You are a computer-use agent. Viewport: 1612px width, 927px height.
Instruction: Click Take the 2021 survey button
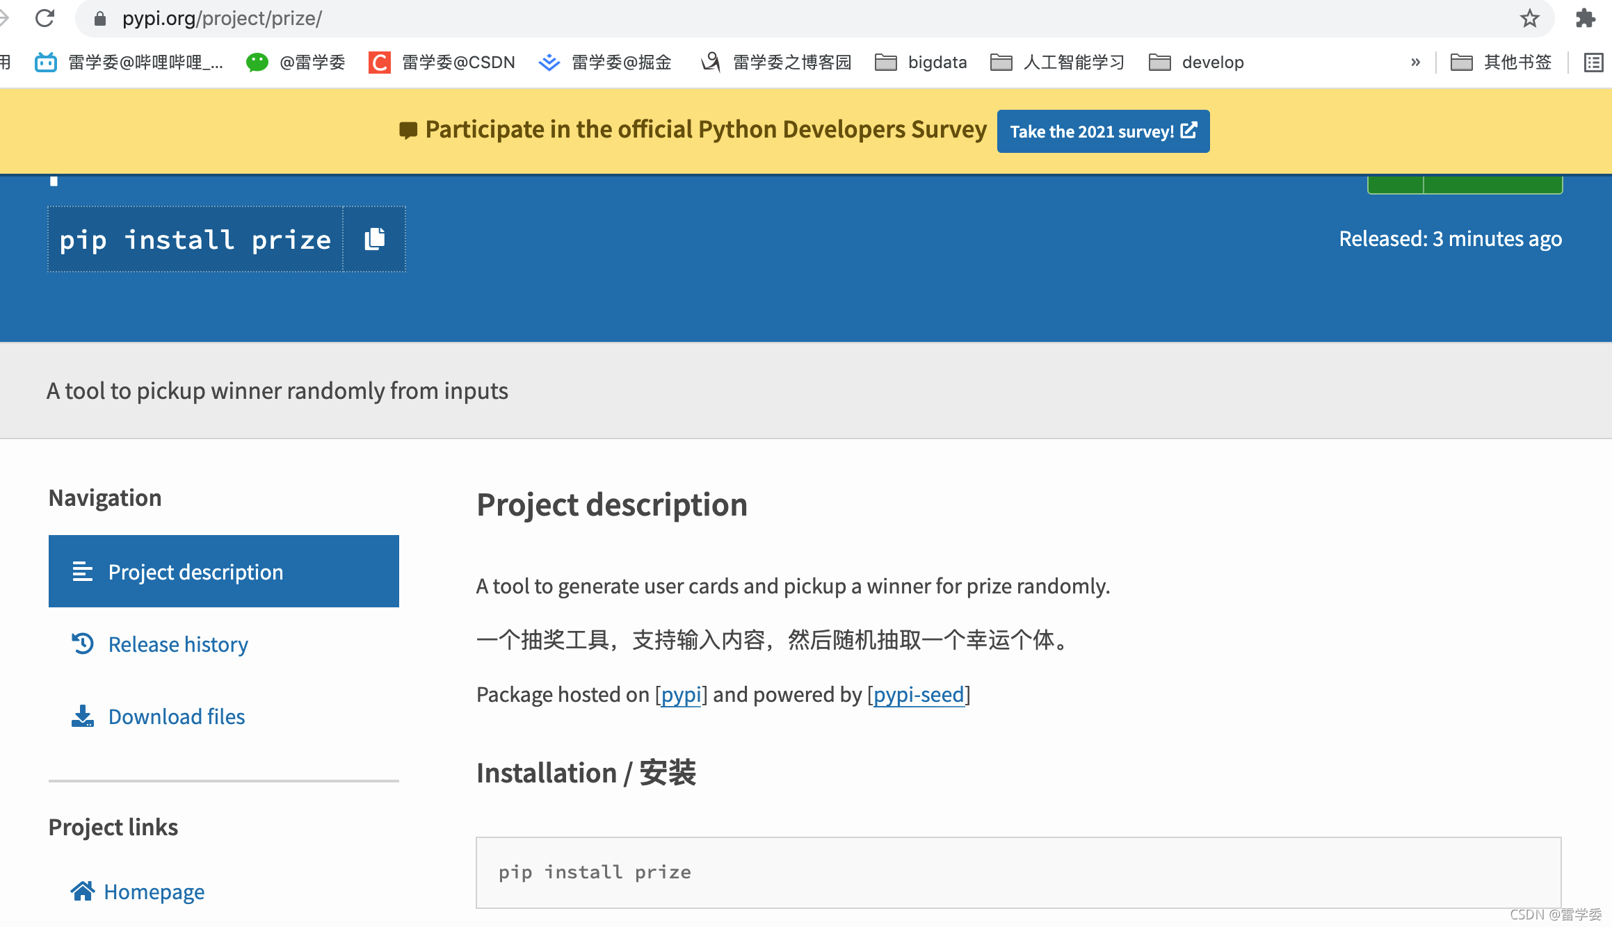pyautogui.click(x=1103, y=131)
